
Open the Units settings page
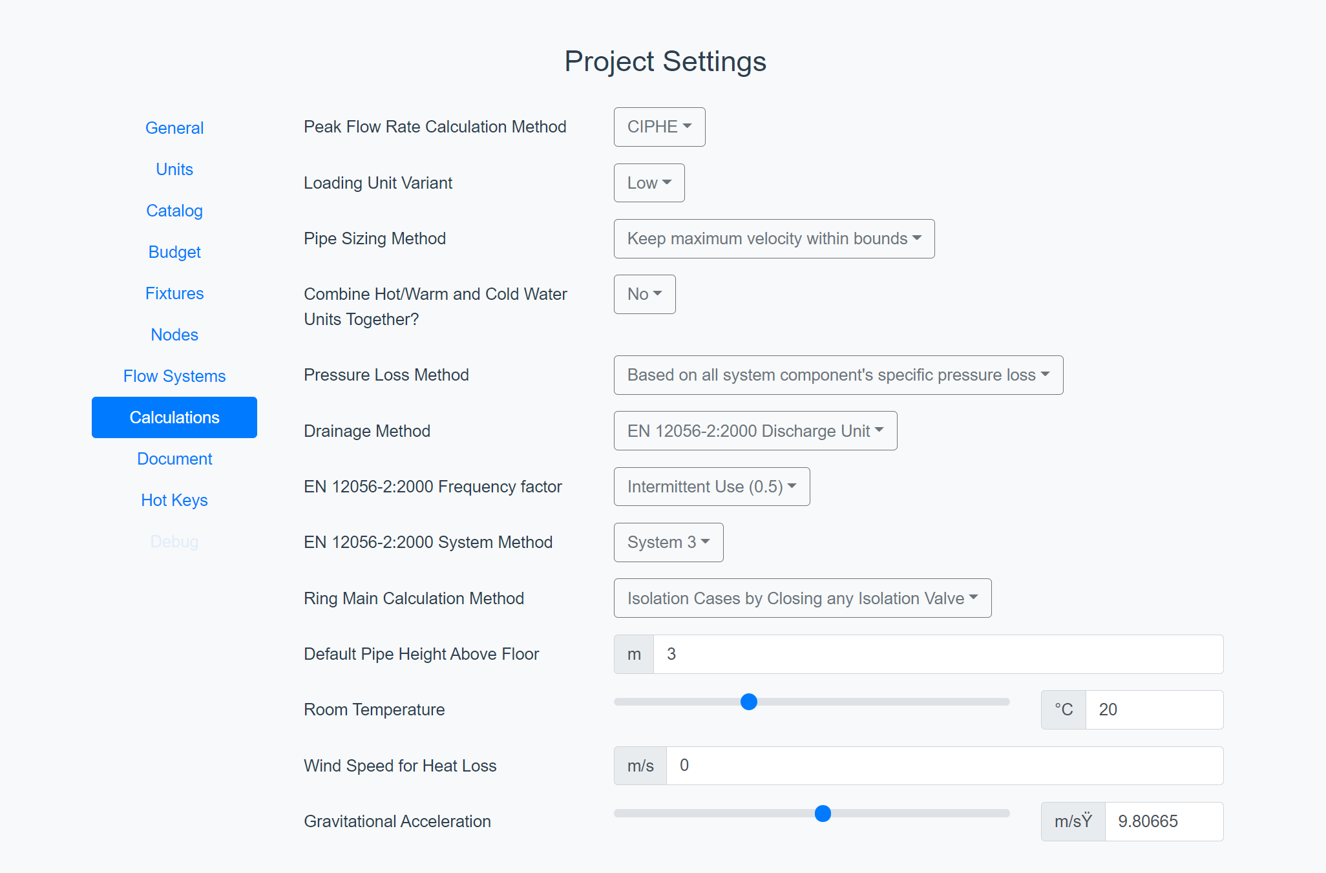point(174,169)
